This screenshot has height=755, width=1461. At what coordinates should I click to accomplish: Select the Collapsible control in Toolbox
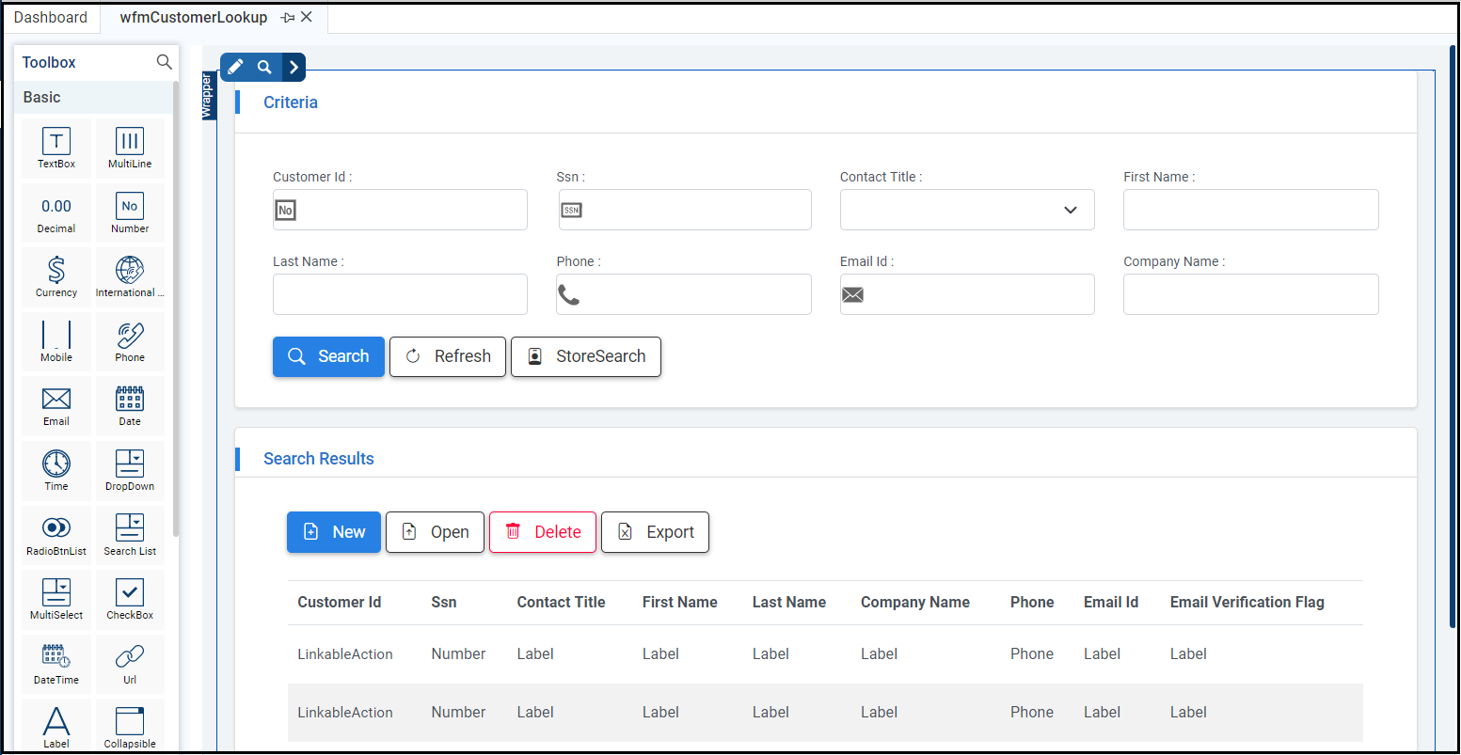(x=130, y=727)
